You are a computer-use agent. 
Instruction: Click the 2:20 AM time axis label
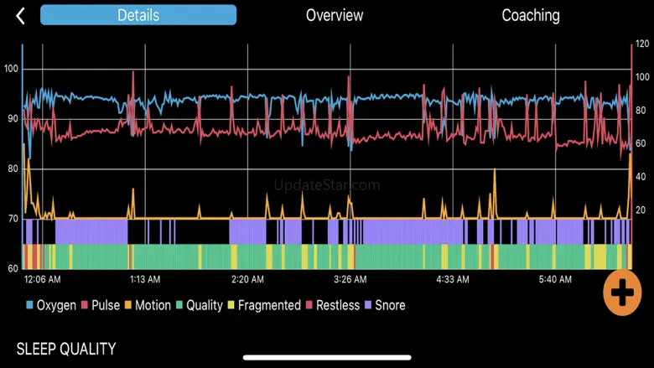tap(247, 280)
